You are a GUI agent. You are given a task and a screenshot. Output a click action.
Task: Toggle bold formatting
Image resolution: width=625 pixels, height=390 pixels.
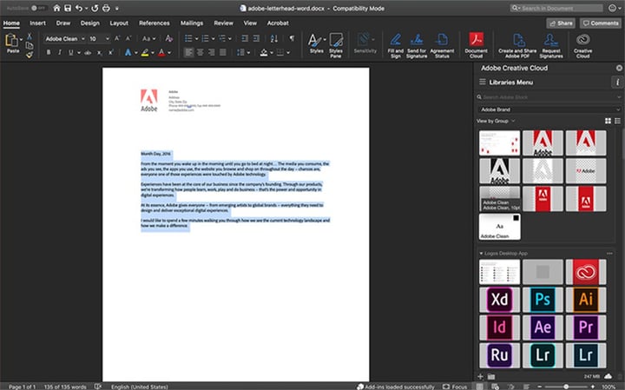49,52
